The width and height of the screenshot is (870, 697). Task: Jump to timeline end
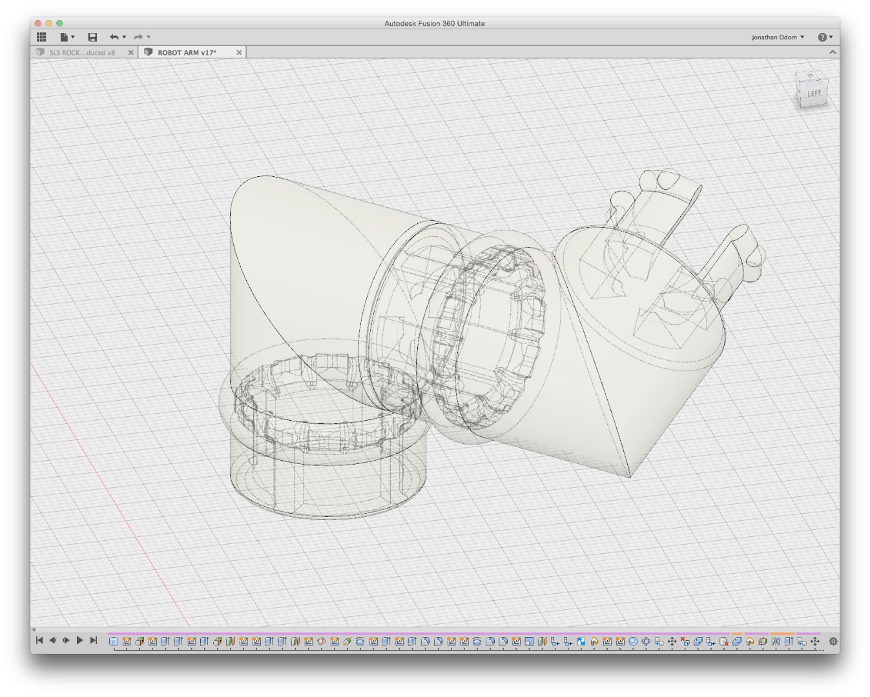point(94,641)
